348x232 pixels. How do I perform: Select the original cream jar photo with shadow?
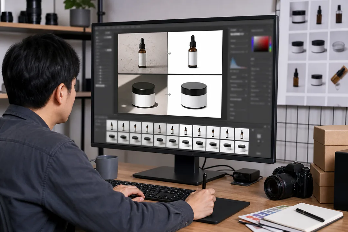click(x=142, y=95)
